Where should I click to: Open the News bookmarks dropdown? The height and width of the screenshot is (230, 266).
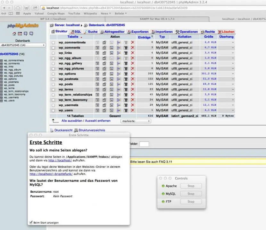[x=106, y=13]
